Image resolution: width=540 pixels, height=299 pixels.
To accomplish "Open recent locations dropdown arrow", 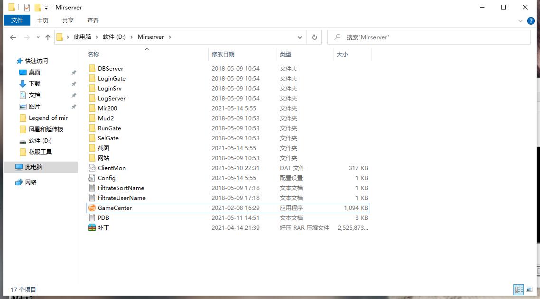I will (x=37, y=37).
